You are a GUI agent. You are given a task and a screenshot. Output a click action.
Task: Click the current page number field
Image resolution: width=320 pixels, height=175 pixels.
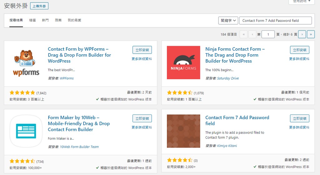coord(268,34)
